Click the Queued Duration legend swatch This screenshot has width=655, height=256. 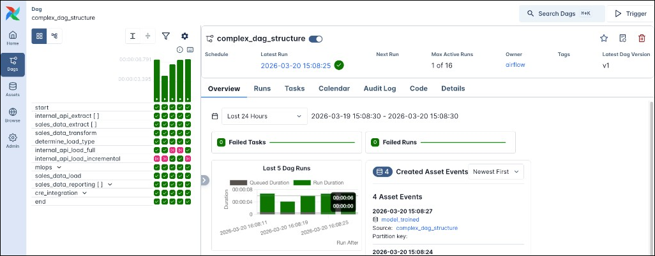(x=239, y=183)
